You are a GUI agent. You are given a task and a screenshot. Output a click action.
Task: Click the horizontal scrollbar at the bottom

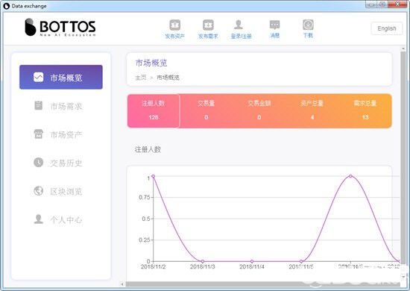click(263, 284)
